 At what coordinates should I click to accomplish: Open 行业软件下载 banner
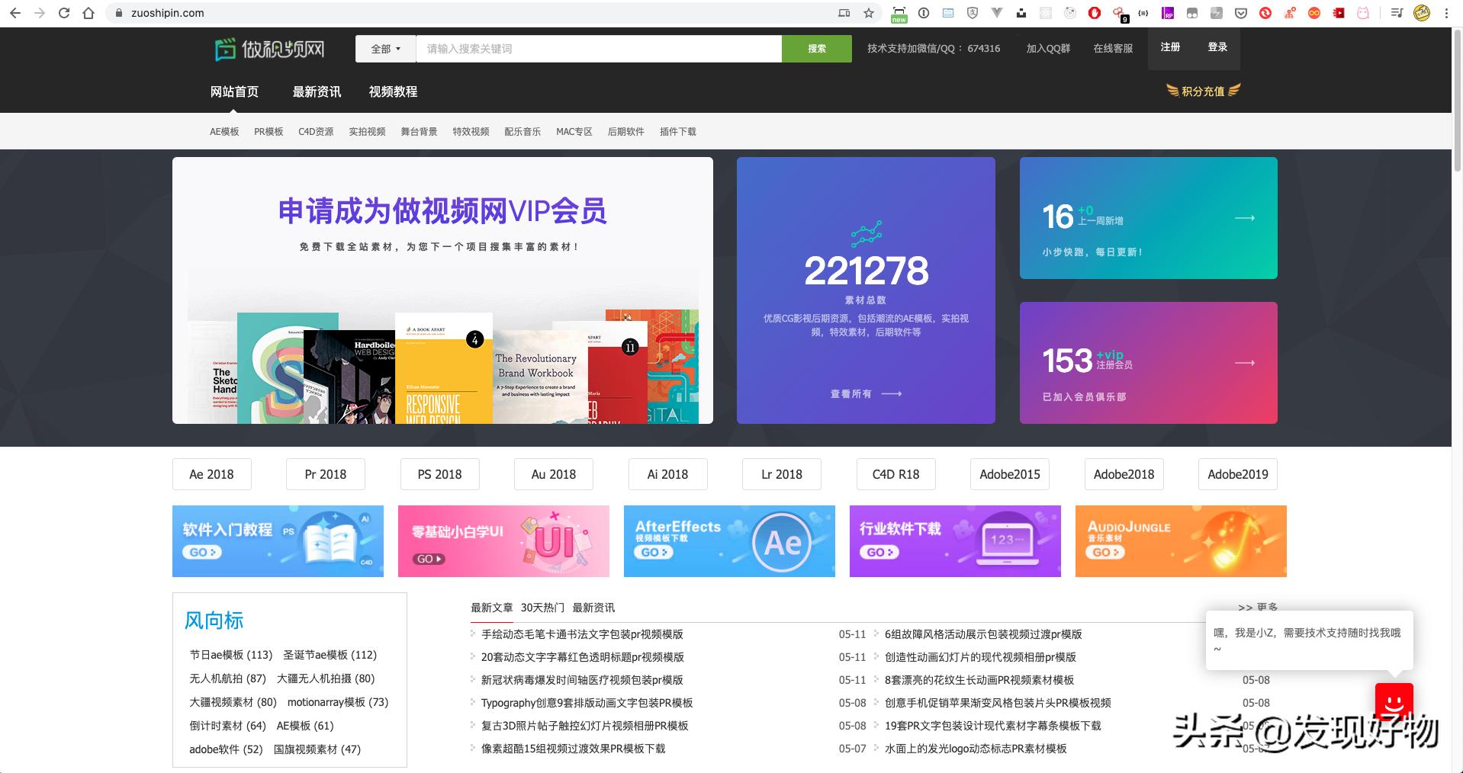(955, 541)
